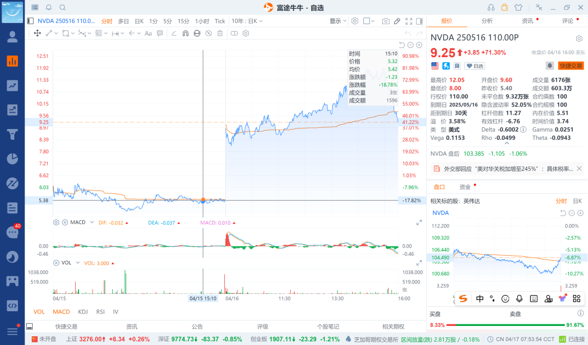Remove VOL indicator with x circle
This screenshot has height=345, width=588.
(56, 262)
